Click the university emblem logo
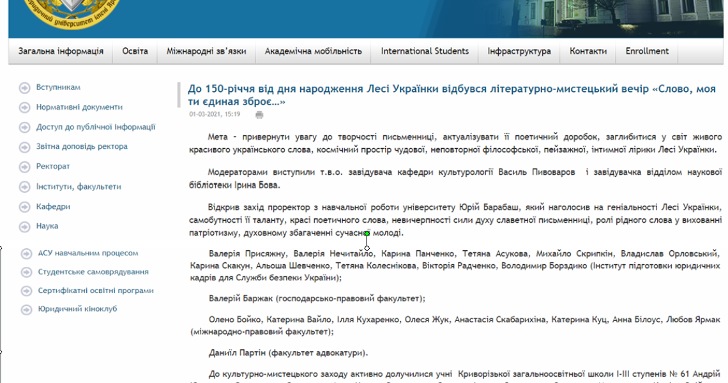The image size is (728, 383). (71, 14)
